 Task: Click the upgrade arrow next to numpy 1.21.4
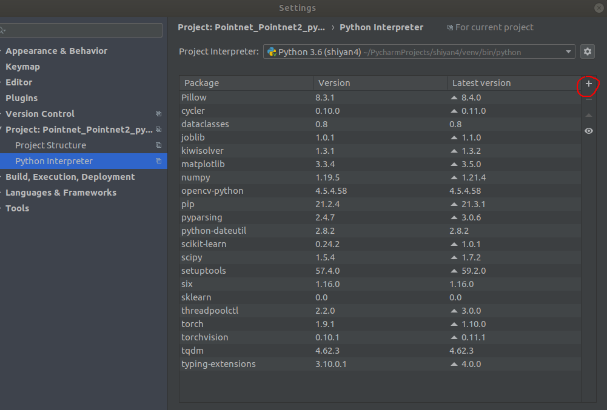tap(454, 177)
